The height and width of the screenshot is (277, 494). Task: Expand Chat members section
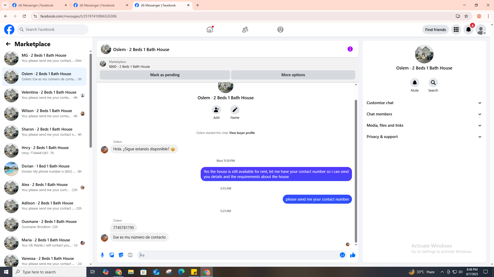point(424,114)
